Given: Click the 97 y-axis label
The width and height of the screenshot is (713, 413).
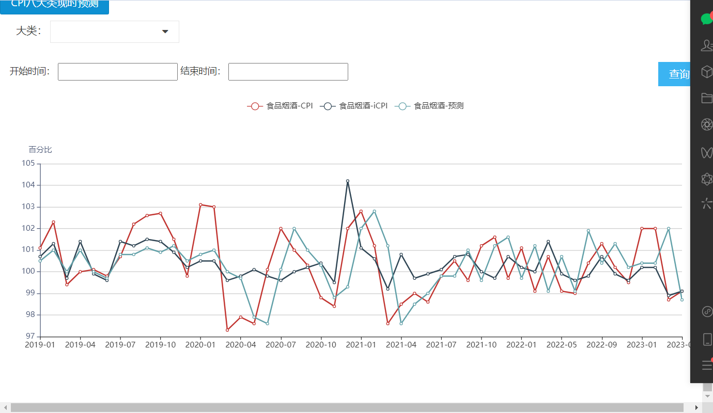Looking at the screenshot, I should pyautogui.click(x=30, y=337).
